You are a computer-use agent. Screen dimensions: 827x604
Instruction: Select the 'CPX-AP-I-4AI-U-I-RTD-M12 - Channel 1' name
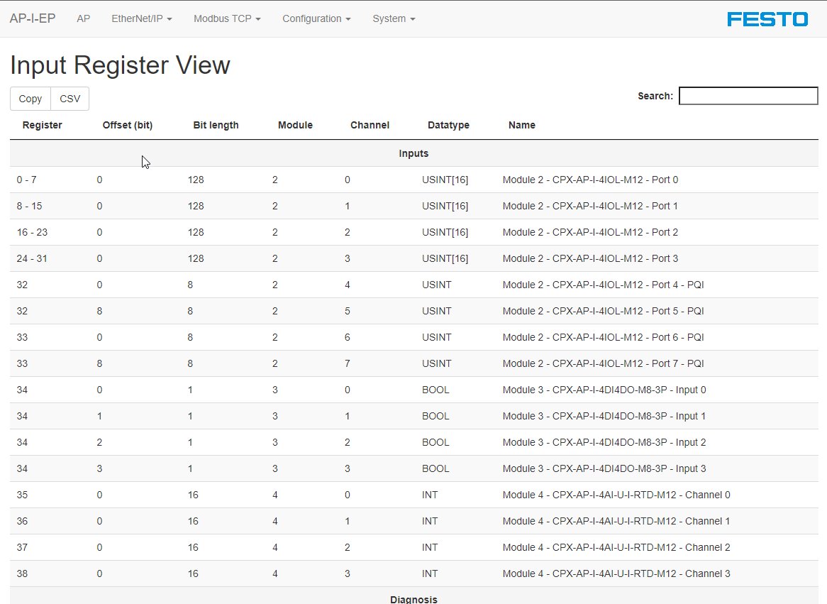coord(616,521)
